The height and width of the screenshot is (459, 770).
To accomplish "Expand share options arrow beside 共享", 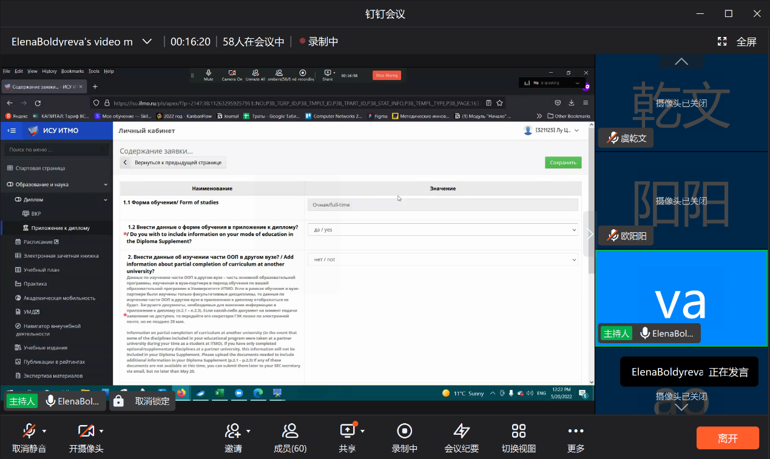I will click(363, 431).
